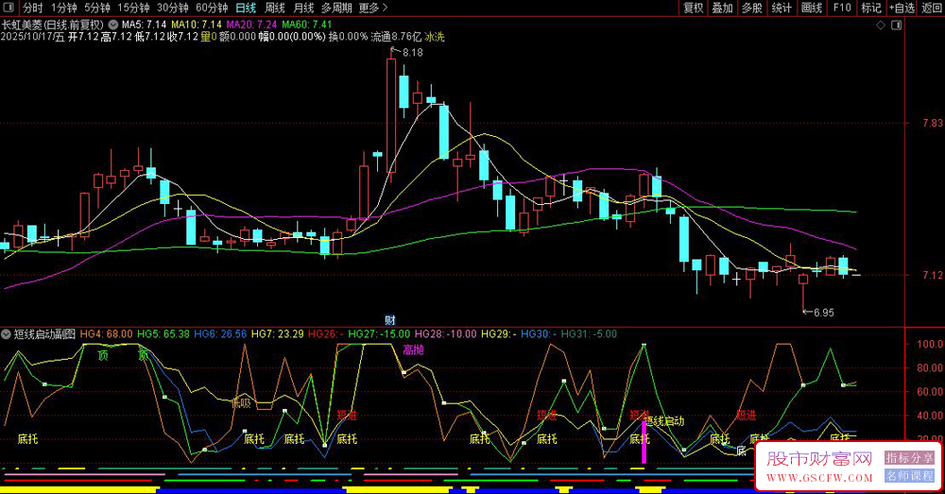
Task: Open the dropdown beside stock name 长虹美菱
Action: click(x=114, y=23)
